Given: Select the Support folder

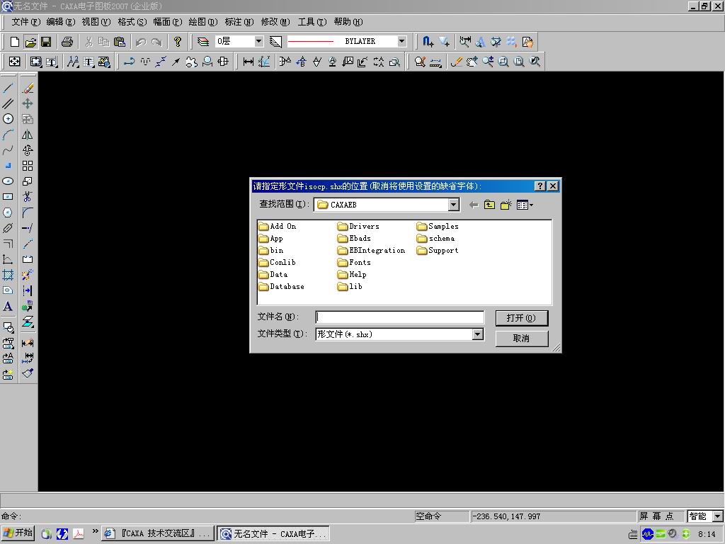Looking at the screenshot, I should tap(438, 250).
